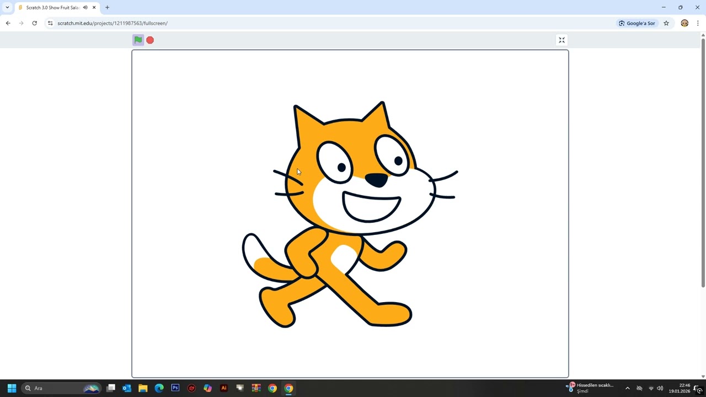Open the tab search dropdown arrow
706x397 pixels.
pos(7,8)
